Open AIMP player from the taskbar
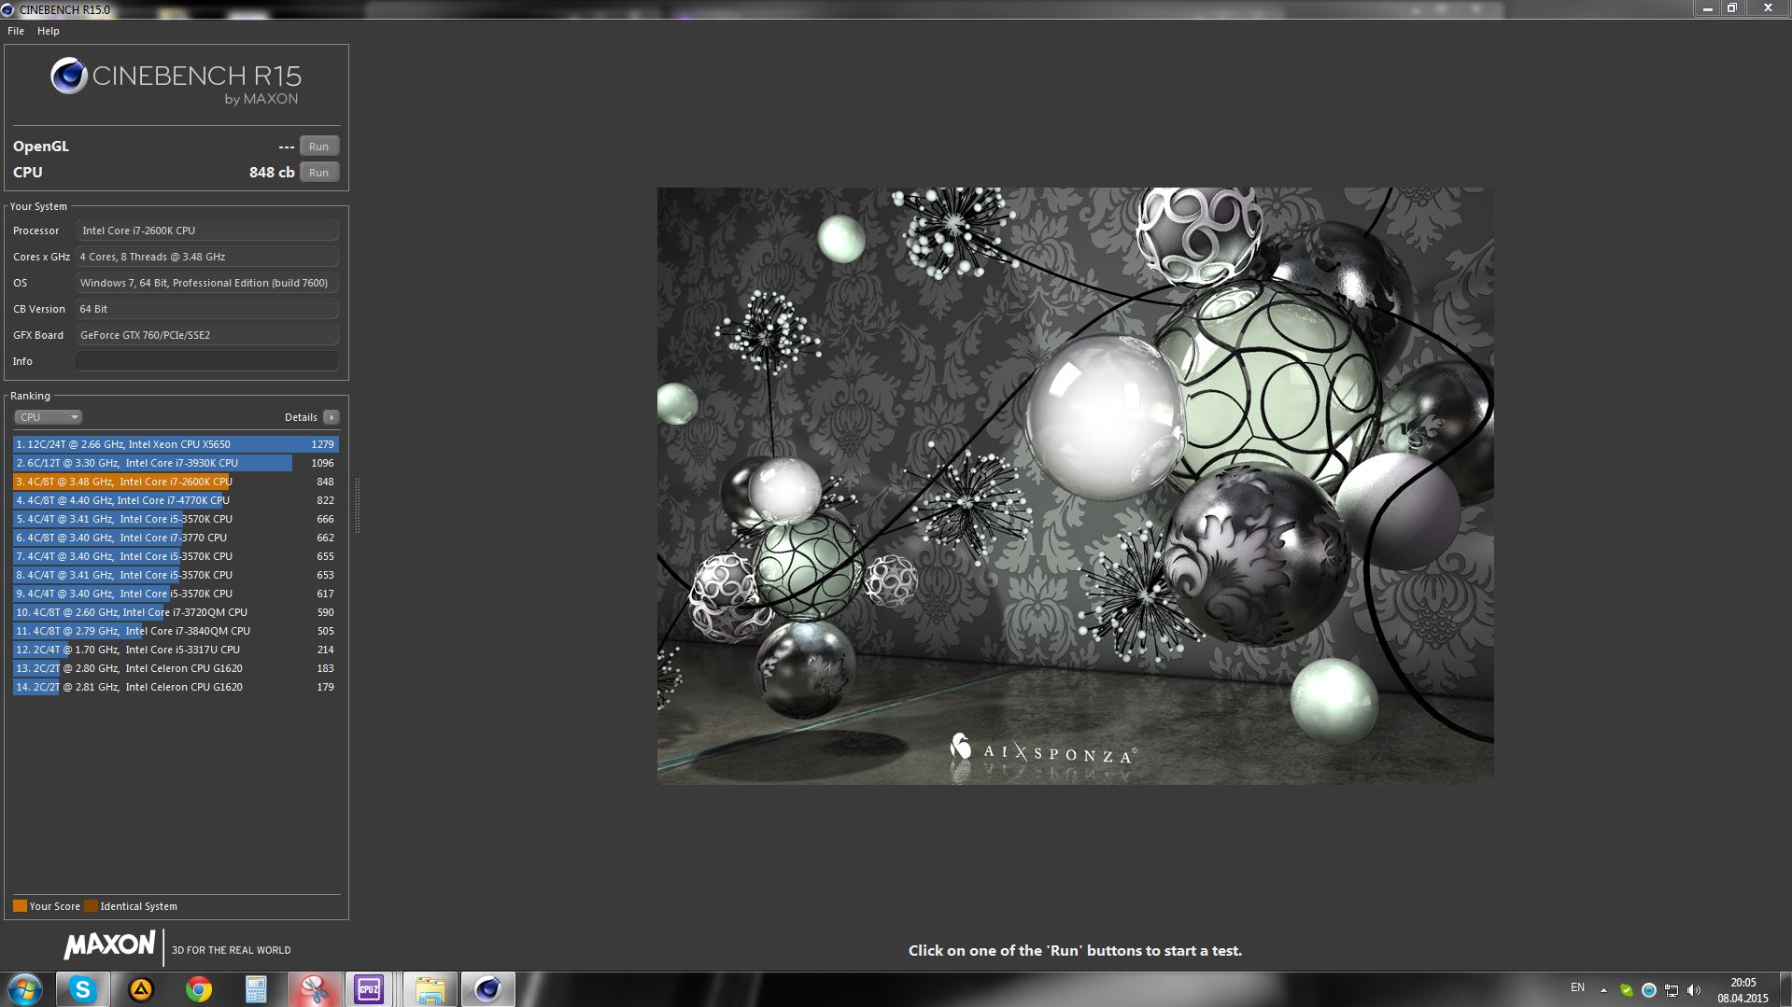The image size is (1792, 1007). tap(141, 989)
